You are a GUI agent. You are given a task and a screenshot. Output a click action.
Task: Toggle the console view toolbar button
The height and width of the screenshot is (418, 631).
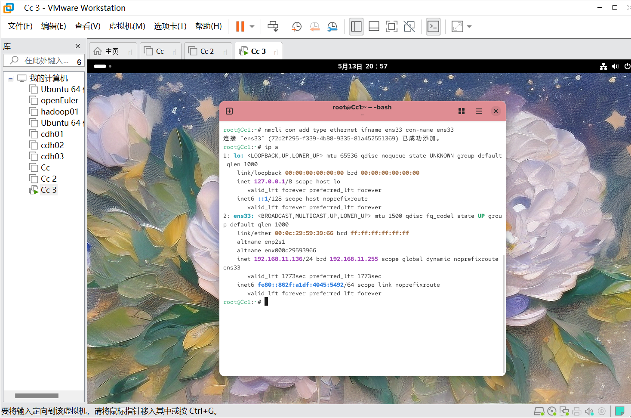pyautogui.click(x=433, y=27)
